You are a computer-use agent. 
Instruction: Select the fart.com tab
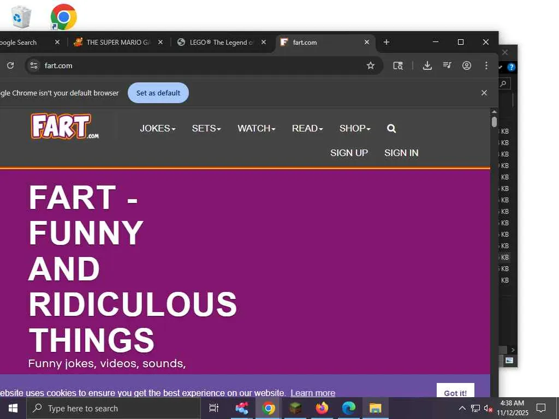point(325,43)
